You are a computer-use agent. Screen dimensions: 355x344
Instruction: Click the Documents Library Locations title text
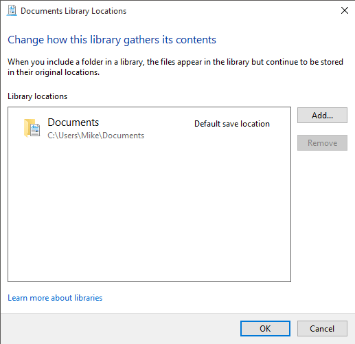[x=73, y=11]
